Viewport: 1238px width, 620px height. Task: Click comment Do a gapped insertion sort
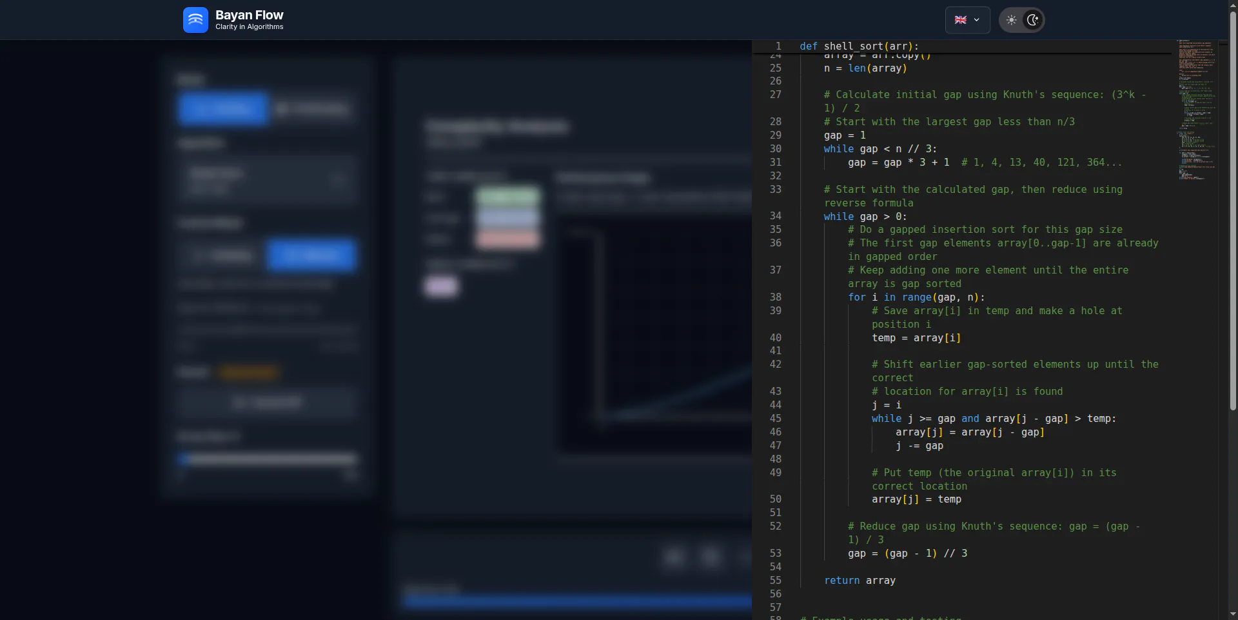tap(985, 230)
